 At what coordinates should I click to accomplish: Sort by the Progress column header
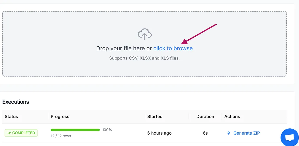point(60,116)
